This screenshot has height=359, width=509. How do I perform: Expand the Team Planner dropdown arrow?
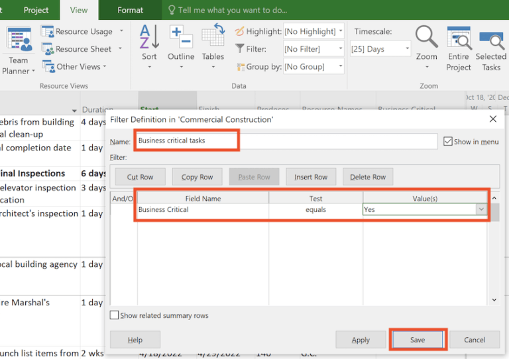[33, 71]
